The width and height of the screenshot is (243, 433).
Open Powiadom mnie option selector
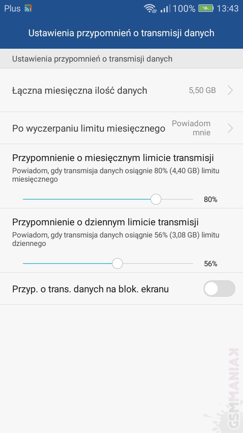[x=191, y=128]
